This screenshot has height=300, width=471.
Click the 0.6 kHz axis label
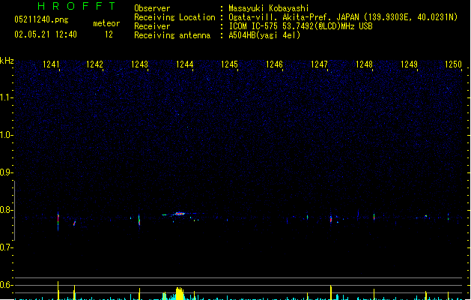[x=6, y=285]
